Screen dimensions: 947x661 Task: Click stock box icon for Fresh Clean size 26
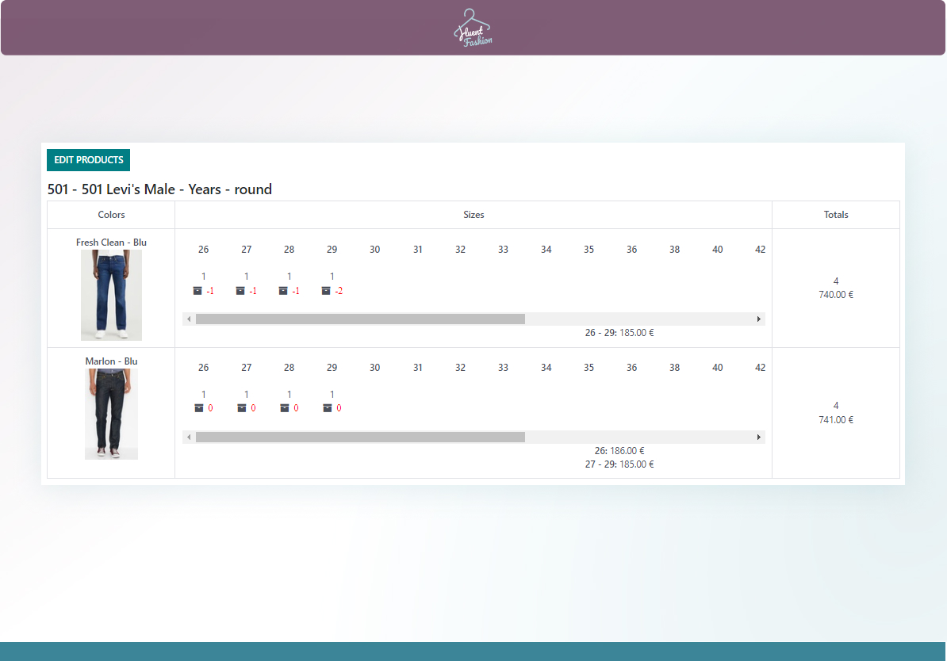point(197,291)
